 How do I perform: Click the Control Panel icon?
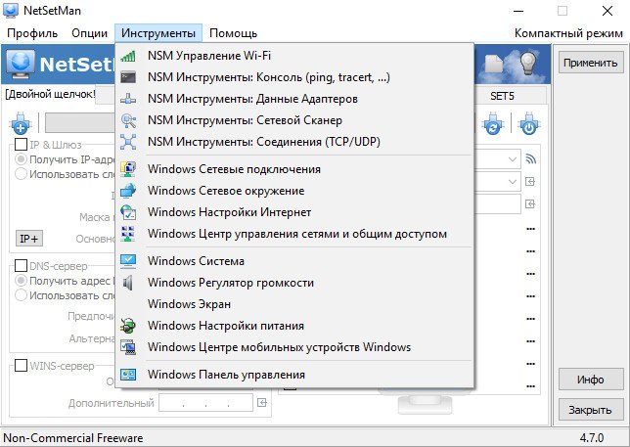pos(128,375)
